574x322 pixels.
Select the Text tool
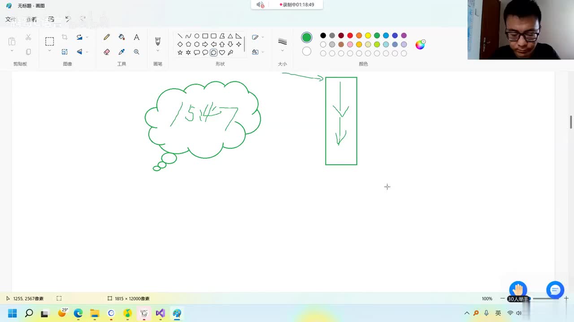pyautogui.click(x=136, y=37)
